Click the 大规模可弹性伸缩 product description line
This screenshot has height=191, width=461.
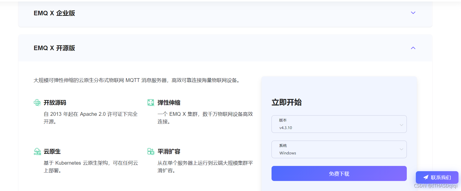click(137, 80)
